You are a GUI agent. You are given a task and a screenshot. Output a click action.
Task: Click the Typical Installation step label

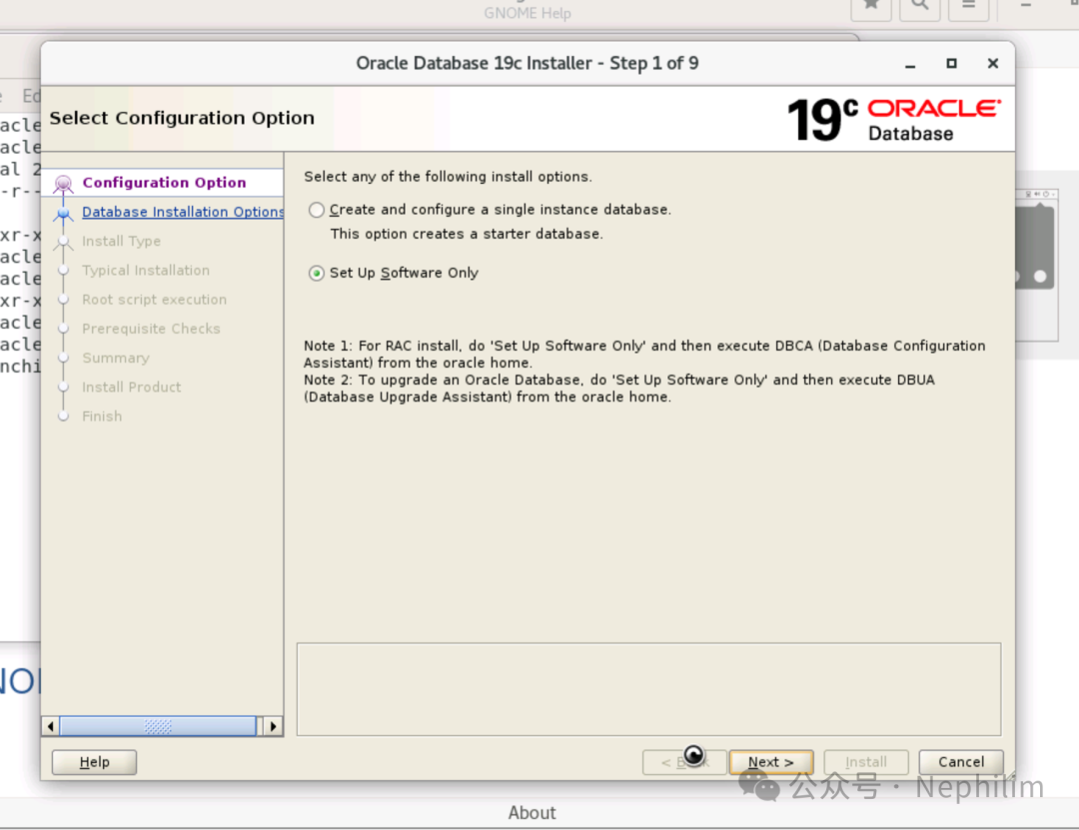coord(146,271)
